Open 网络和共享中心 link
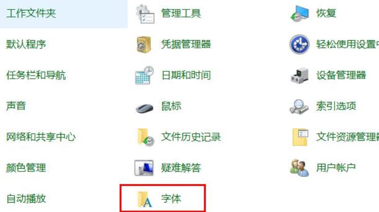 [41, 137]
